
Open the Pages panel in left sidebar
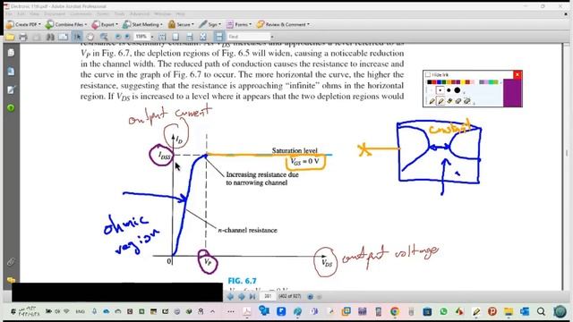[11, 53]
